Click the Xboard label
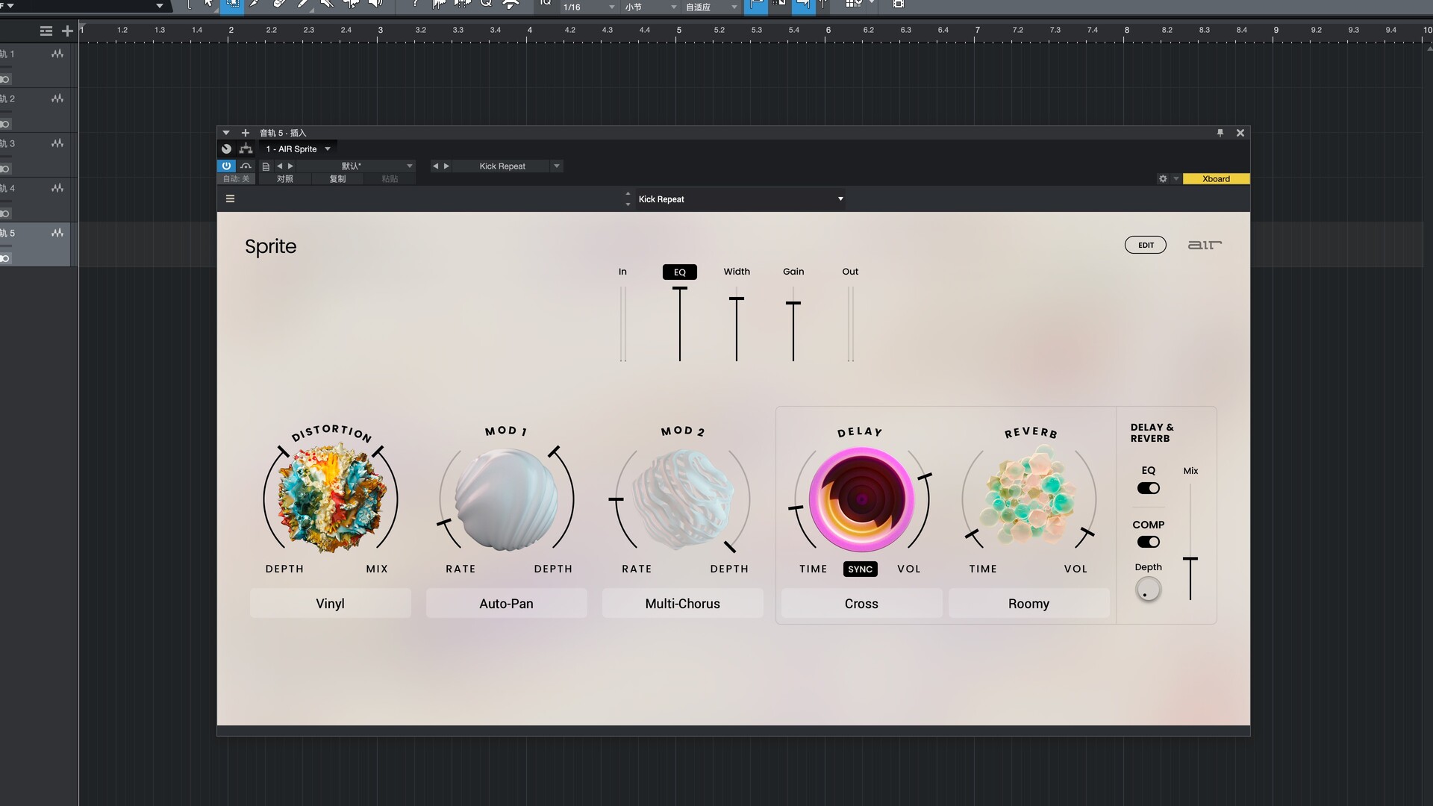 (x=1216, y=179)
